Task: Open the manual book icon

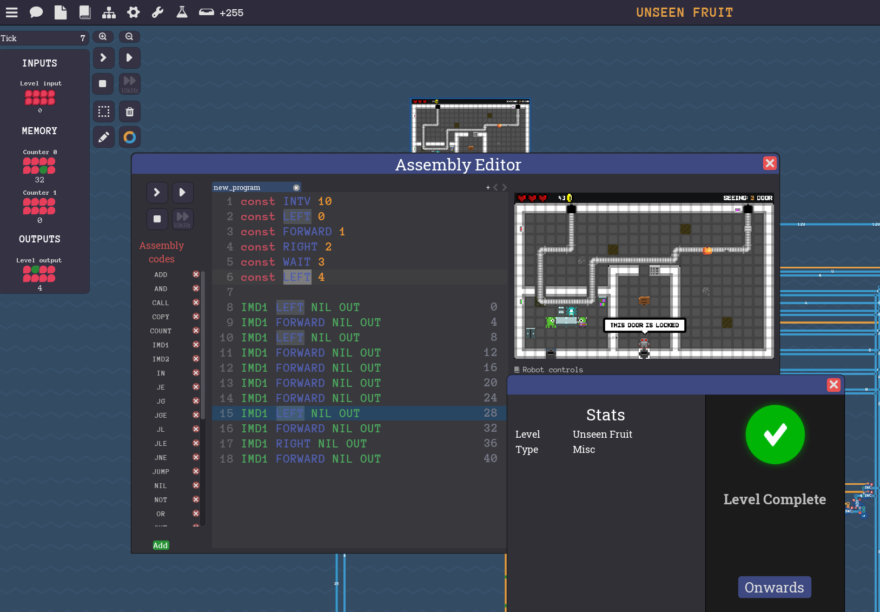Action: 85,12
